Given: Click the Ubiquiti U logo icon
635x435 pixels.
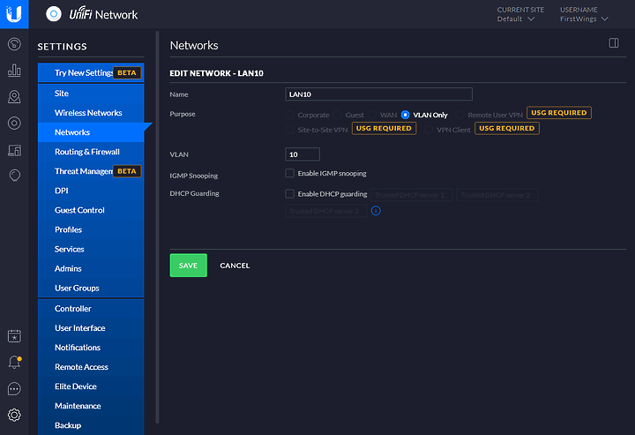Looking at the screenshot, I should click(x=14, y=14).
